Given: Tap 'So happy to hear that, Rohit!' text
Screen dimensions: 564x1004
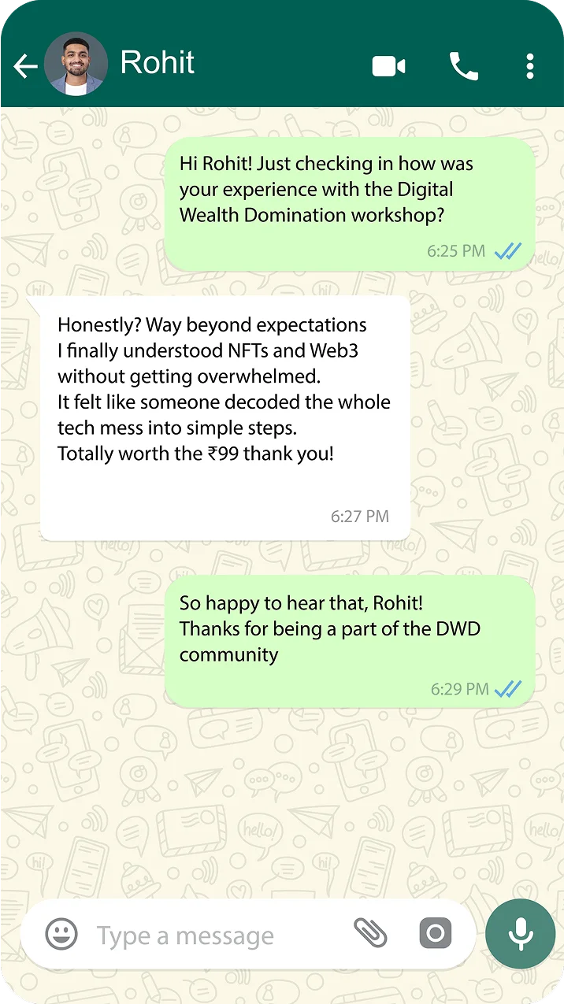Looking at the screenshot, I should click(301, 603).
